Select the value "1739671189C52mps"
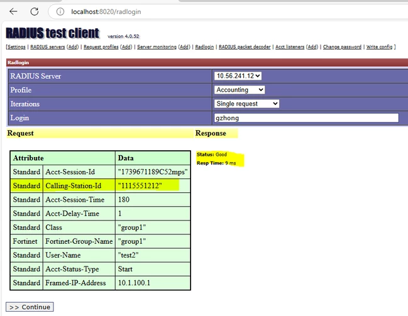The height and width of the screenshot is (316, 408). click(x=153, y=172)
